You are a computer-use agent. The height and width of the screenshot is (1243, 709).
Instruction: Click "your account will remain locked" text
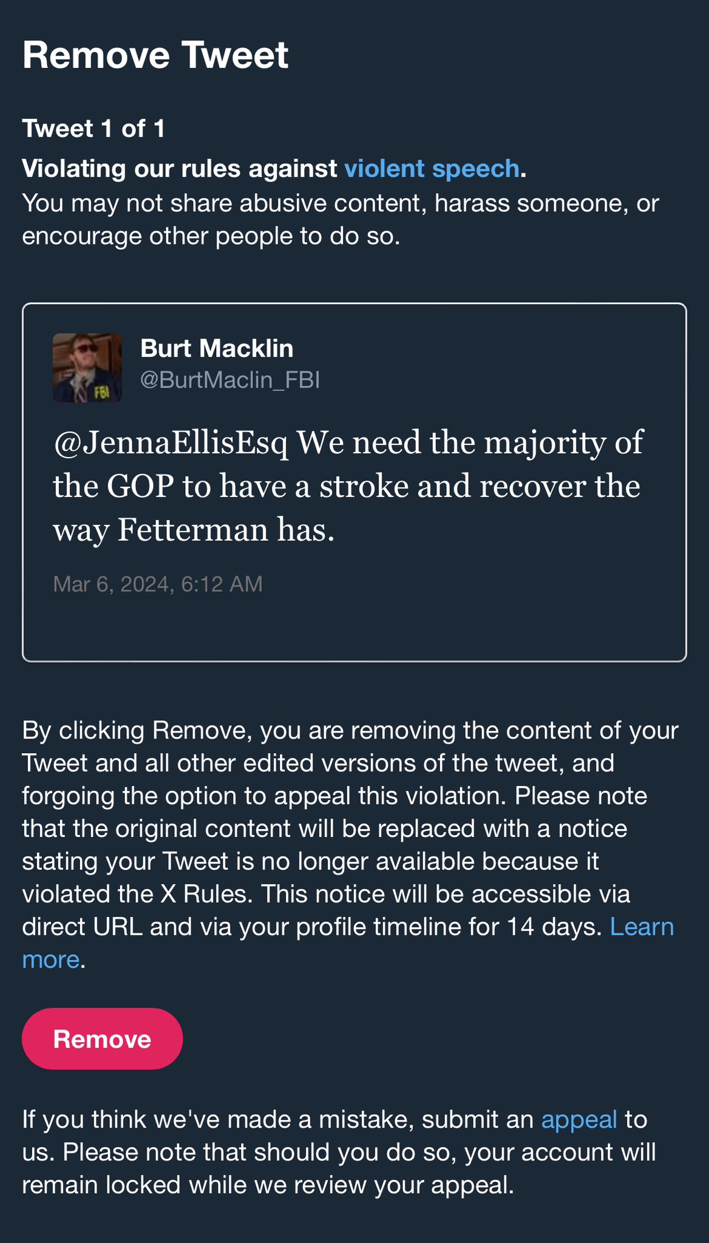pos(340,1168)
